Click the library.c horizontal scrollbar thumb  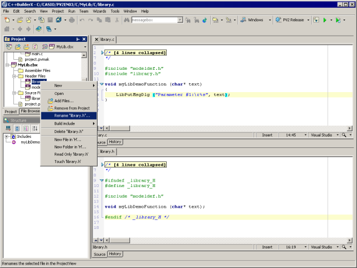(x=120, y=128)
